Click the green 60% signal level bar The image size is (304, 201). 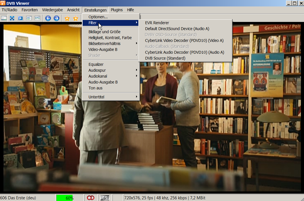(x=64, y=198)
